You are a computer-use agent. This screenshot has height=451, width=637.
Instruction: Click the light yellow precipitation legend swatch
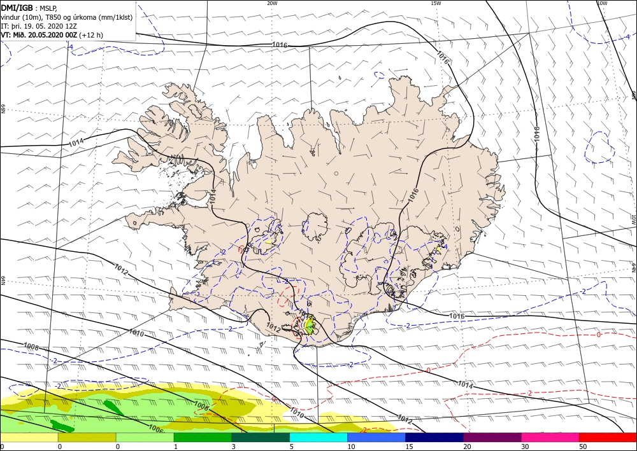pos(29,437)
